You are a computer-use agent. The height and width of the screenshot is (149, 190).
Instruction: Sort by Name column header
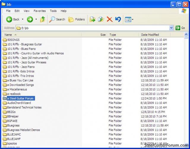point(8,35)
